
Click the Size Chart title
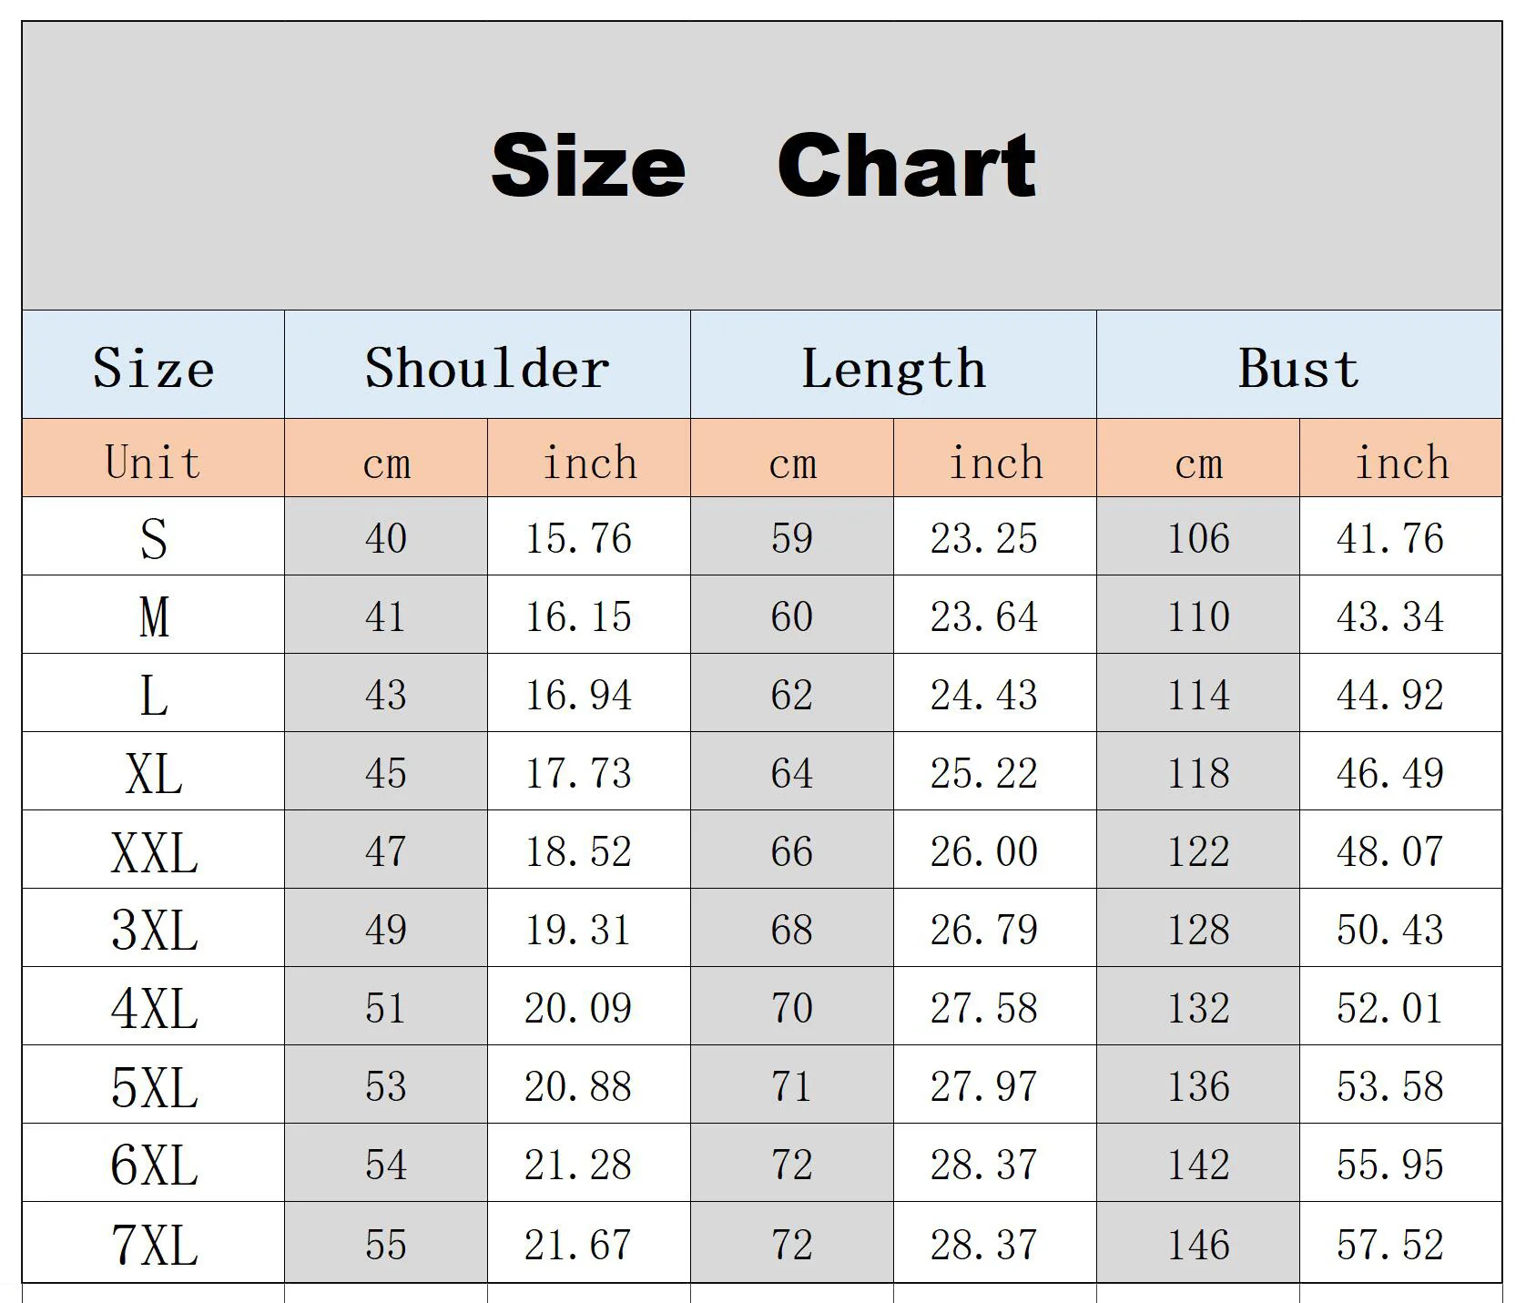(763, 165)
